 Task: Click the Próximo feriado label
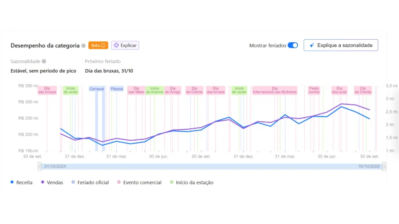[x=103, y=61]
